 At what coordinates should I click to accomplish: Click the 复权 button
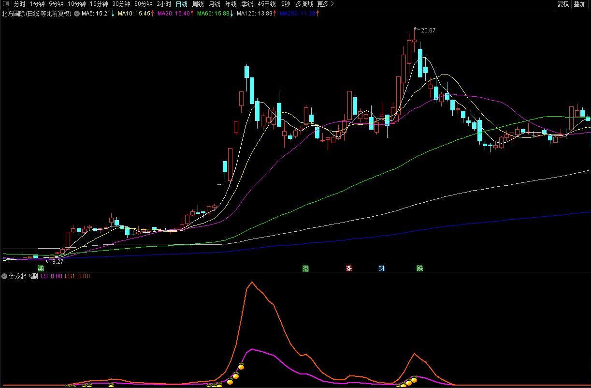[x=563, y=4]
